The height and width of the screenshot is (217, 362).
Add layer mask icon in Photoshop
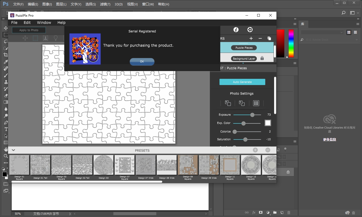pyautogui.click(x=261, y=213)
